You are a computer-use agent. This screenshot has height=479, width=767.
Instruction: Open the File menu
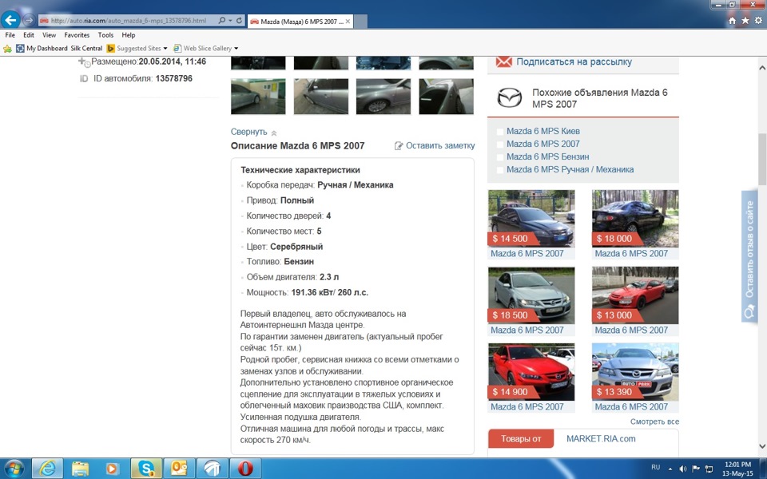pos(10,35)
